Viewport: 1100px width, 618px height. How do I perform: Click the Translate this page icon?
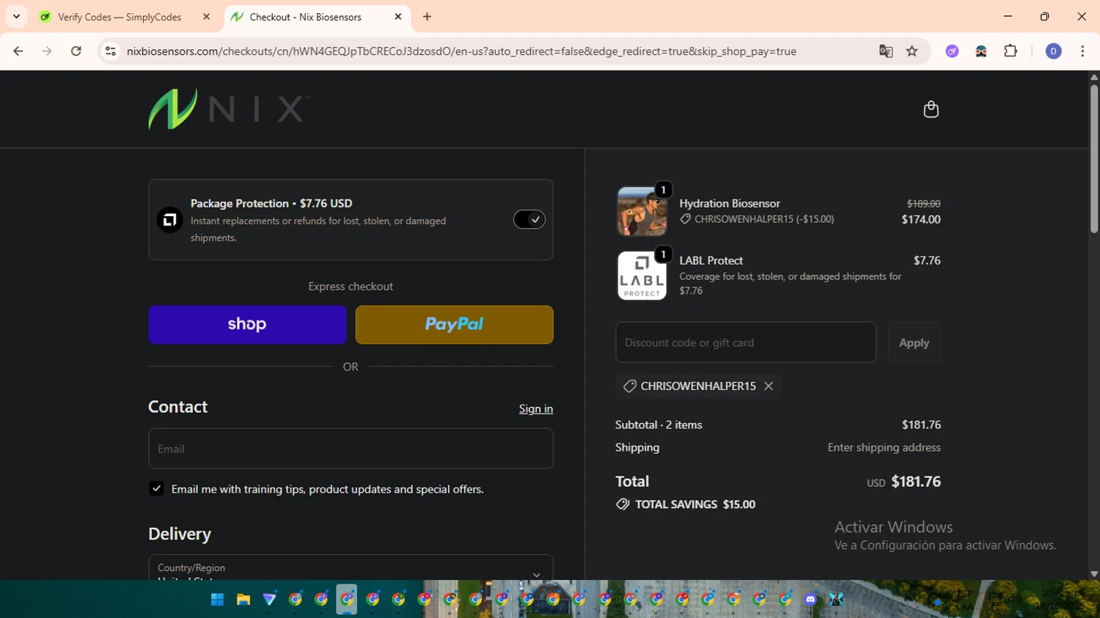pos(886,51)
